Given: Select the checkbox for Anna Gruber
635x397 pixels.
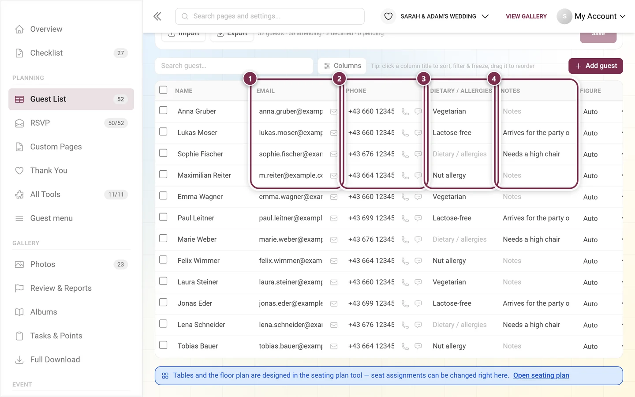Looking at the screenshot, I should point(163,110).
